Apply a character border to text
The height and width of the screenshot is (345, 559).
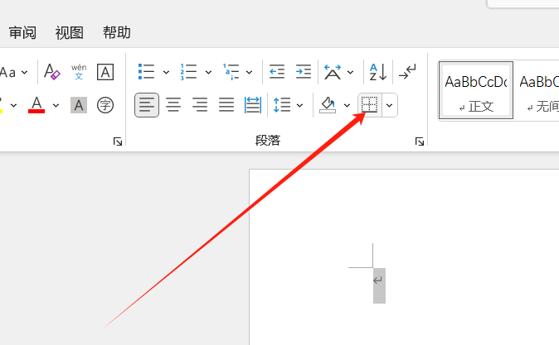[x=105, y=72]
